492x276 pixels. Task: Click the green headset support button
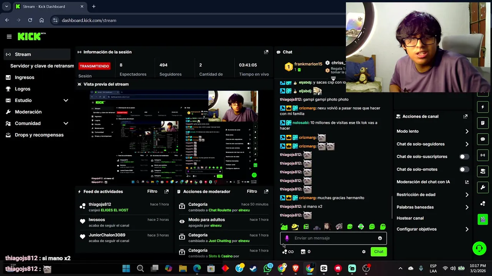click(479, 248)
